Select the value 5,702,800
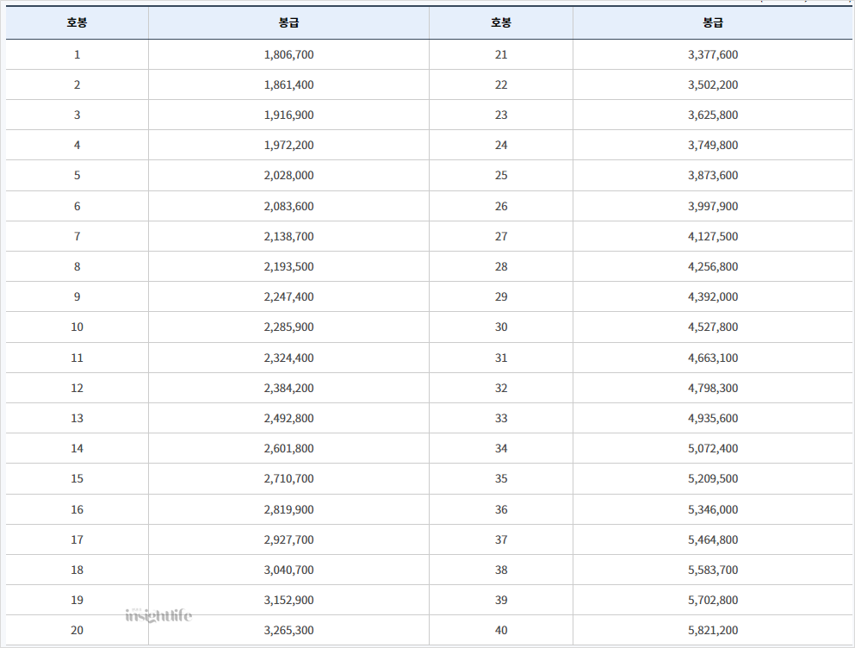The width and height of the screenshot is (855, 648). [713, 600]
